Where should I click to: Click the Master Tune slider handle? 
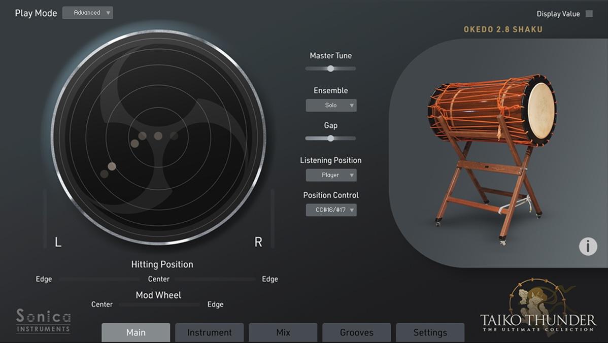coord(330,68)
